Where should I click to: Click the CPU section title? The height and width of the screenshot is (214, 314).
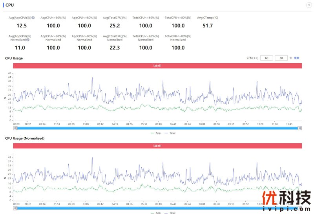10,5
